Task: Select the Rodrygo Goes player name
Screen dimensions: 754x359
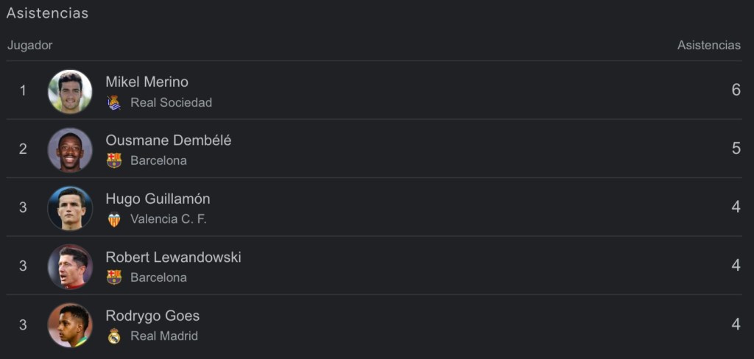Action: click(x=152, y=316)
